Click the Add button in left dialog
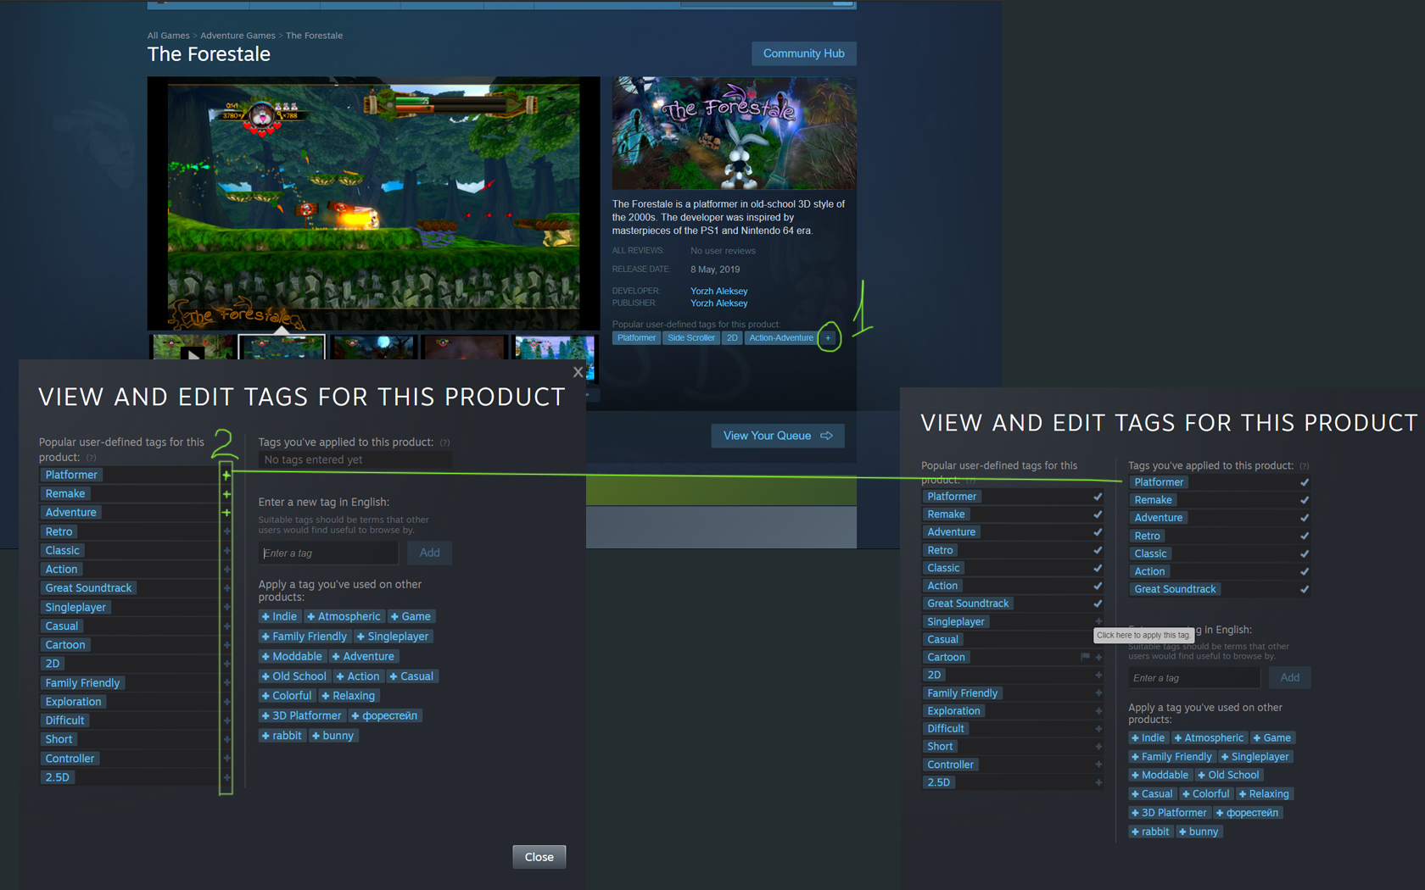1425x890 pixels. (x=429, y=553)
